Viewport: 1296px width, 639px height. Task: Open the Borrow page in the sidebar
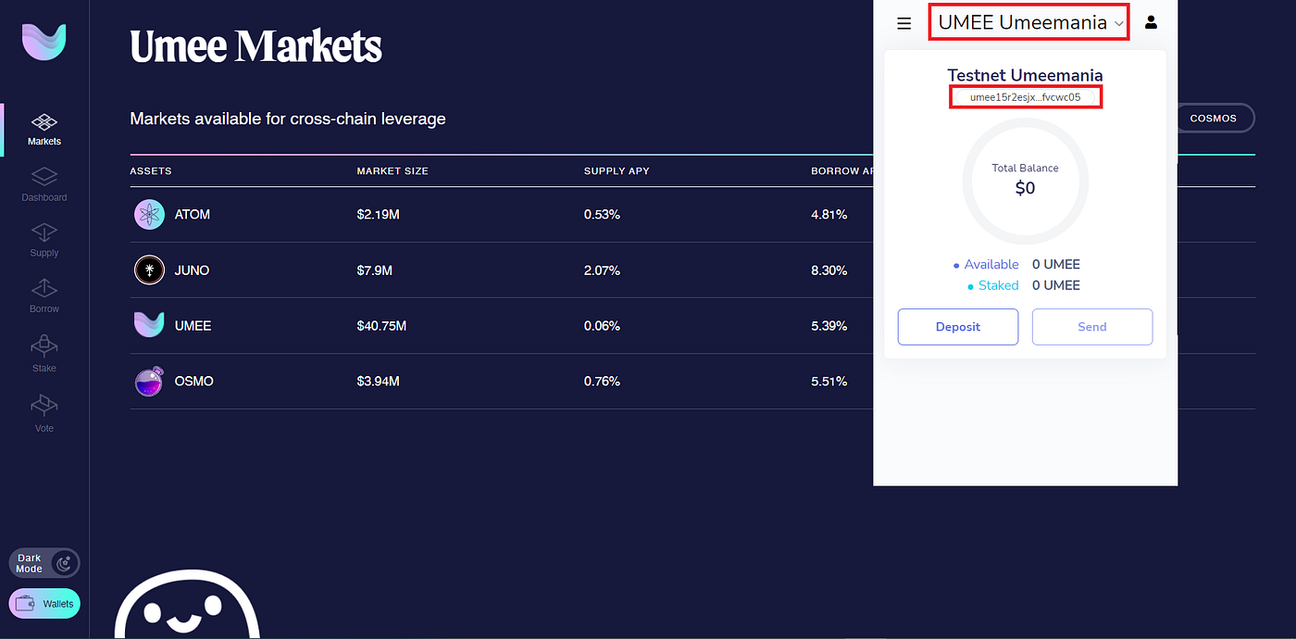click(44, 296)
